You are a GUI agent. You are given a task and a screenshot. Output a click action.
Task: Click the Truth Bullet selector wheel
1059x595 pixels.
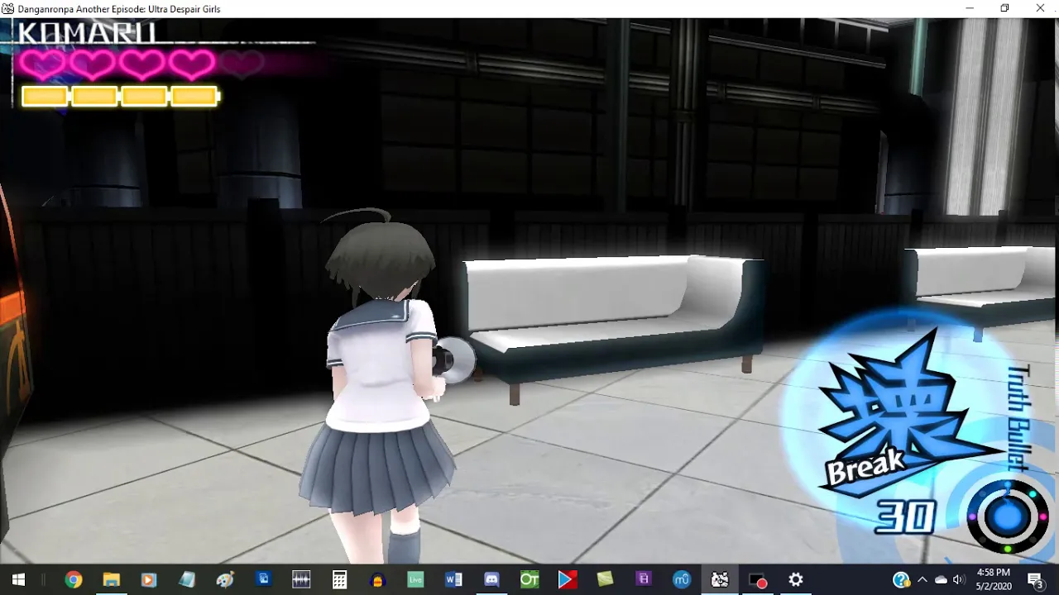[x=1007, y=517]
